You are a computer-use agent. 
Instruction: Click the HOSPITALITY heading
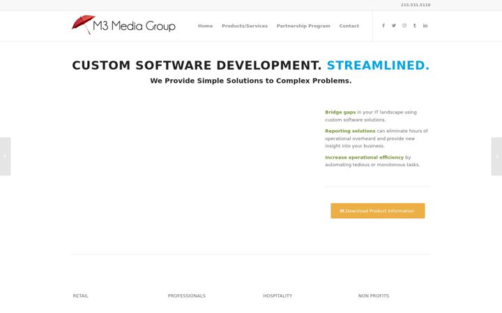277,296
